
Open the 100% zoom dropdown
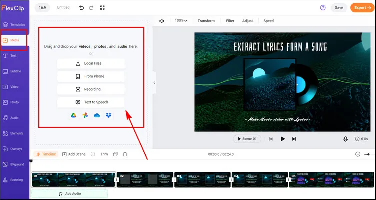coord(181,21)
